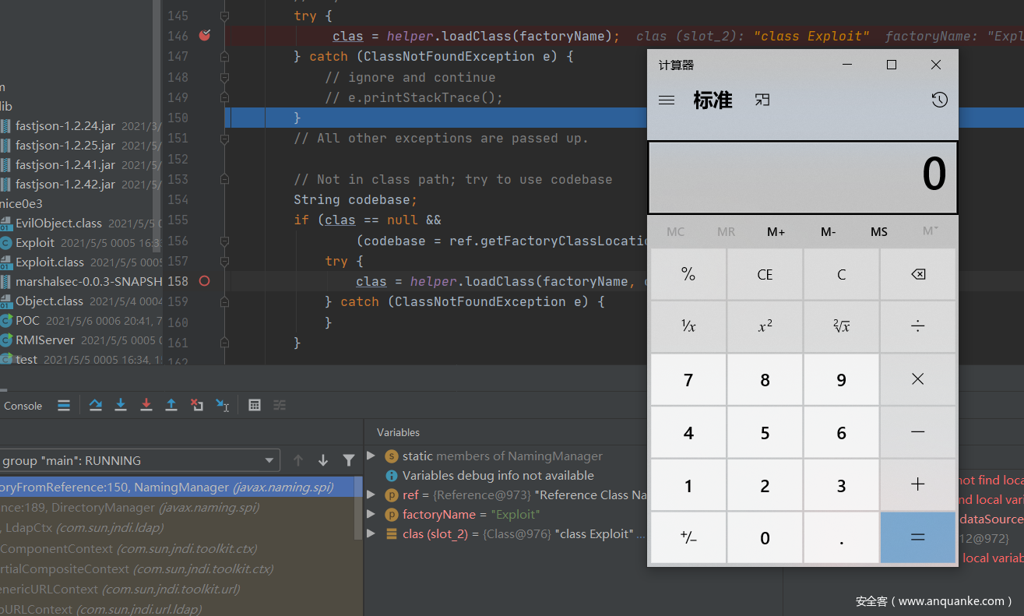Screen dimensions: 1024x616
Task: Open calculator history clock icon
Action: point(939,100)
